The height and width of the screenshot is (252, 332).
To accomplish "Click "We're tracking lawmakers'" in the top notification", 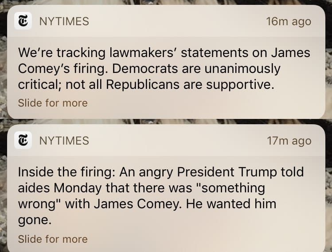I will (91, 53).
